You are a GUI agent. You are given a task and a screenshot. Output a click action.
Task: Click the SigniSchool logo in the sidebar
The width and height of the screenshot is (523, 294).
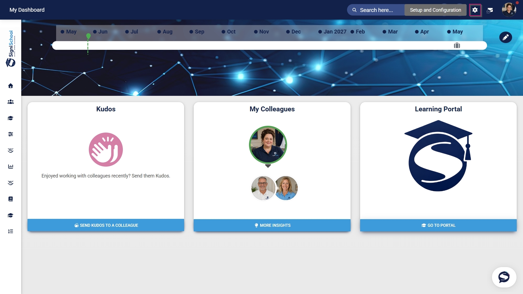[11, 49]
